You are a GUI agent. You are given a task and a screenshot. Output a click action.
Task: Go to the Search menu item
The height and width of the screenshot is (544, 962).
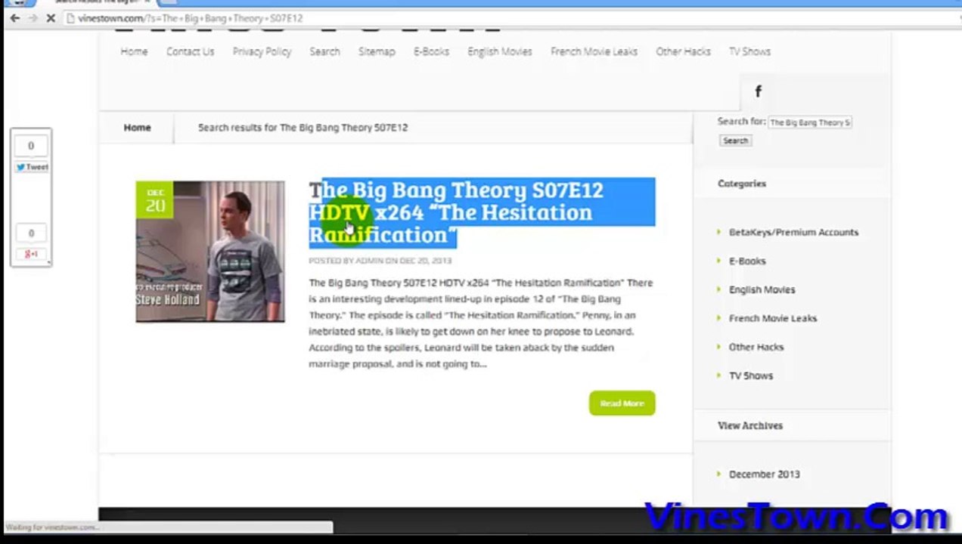[324, 51]
